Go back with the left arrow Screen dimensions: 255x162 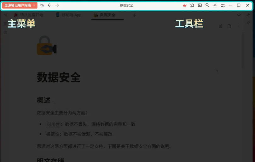[49, 5]
